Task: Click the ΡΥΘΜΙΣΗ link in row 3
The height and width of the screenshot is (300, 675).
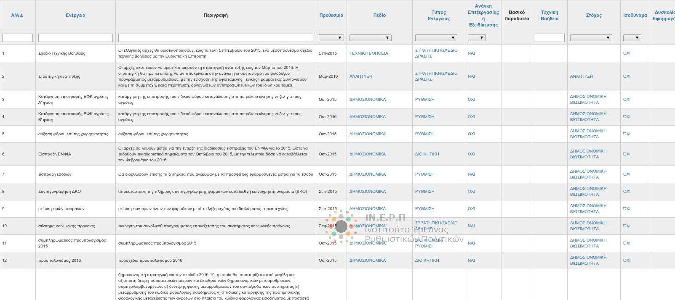Action: tap(425, 100)
